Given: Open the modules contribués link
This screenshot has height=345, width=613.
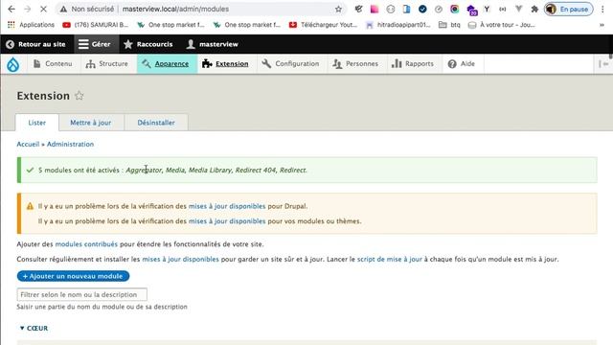Looking at the screenshot, I should (x=86, y=244).
